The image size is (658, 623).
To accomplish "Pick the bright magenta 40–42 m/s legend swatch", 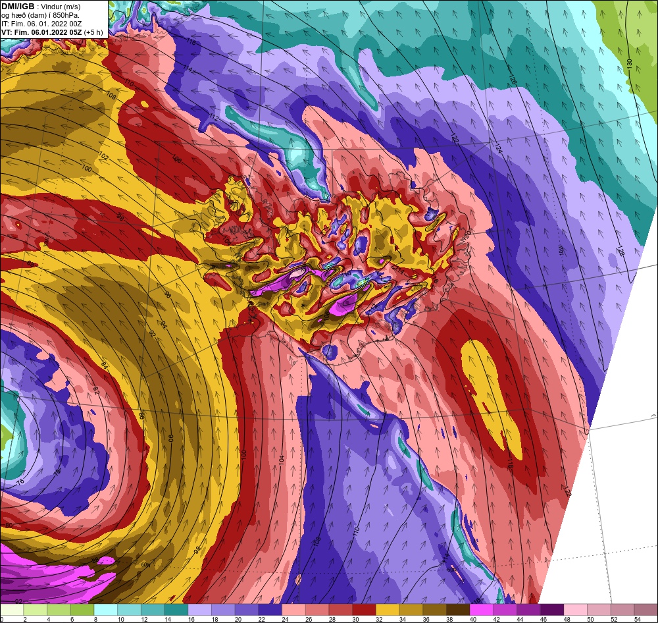I will (482, 610).
